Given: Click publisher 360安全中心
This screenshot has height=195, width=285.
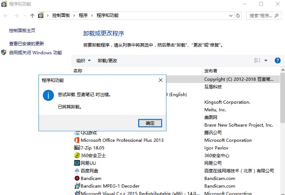Looking at the screenshot, I should (x=217, y=156).
